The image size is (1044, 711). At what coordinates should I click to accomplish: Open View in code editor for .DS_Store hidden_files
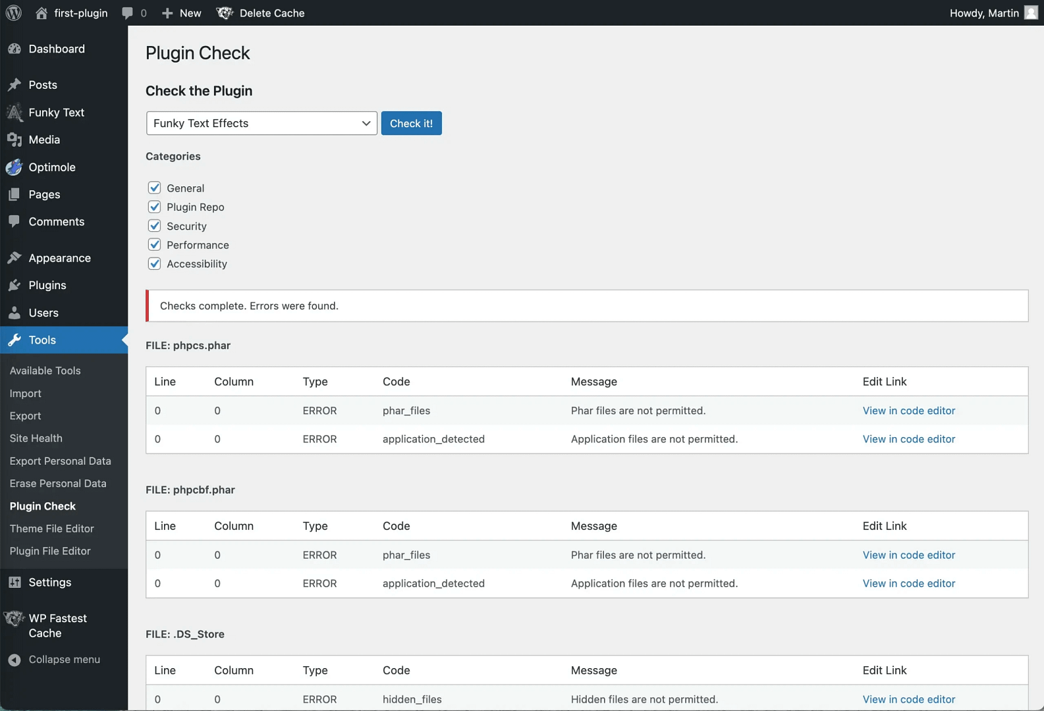(908, 699)
